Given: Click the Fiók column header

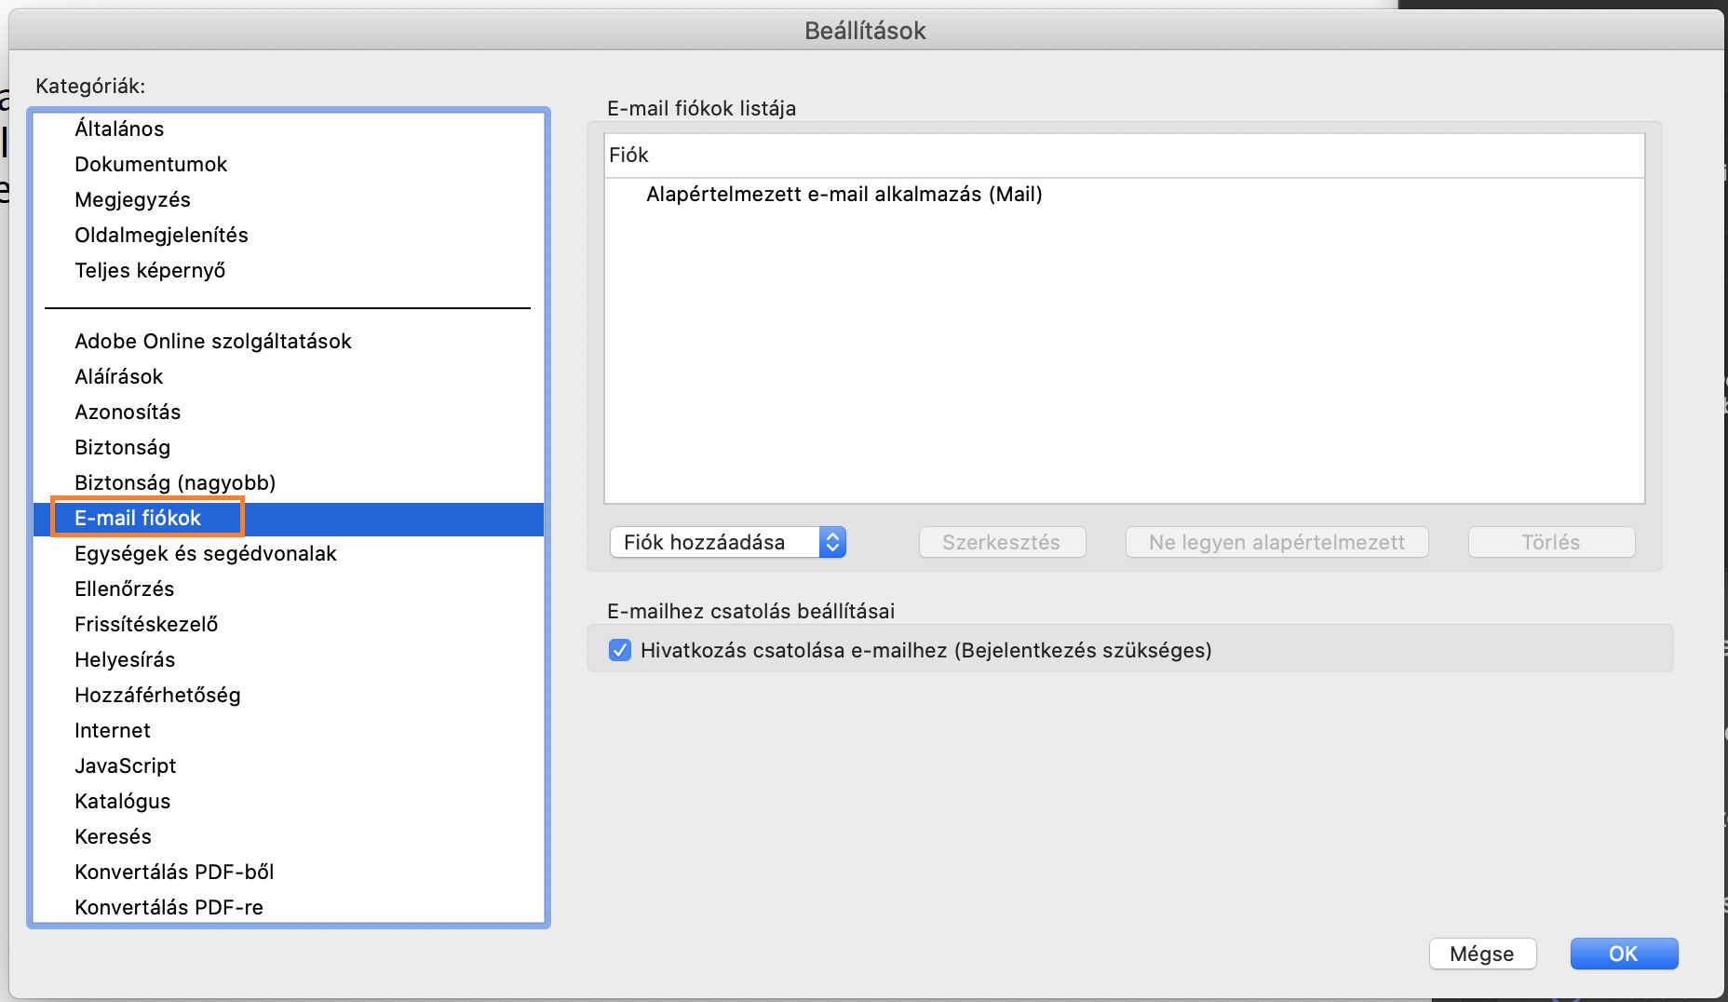Looking at the screenshot, I should [1125, 155].
